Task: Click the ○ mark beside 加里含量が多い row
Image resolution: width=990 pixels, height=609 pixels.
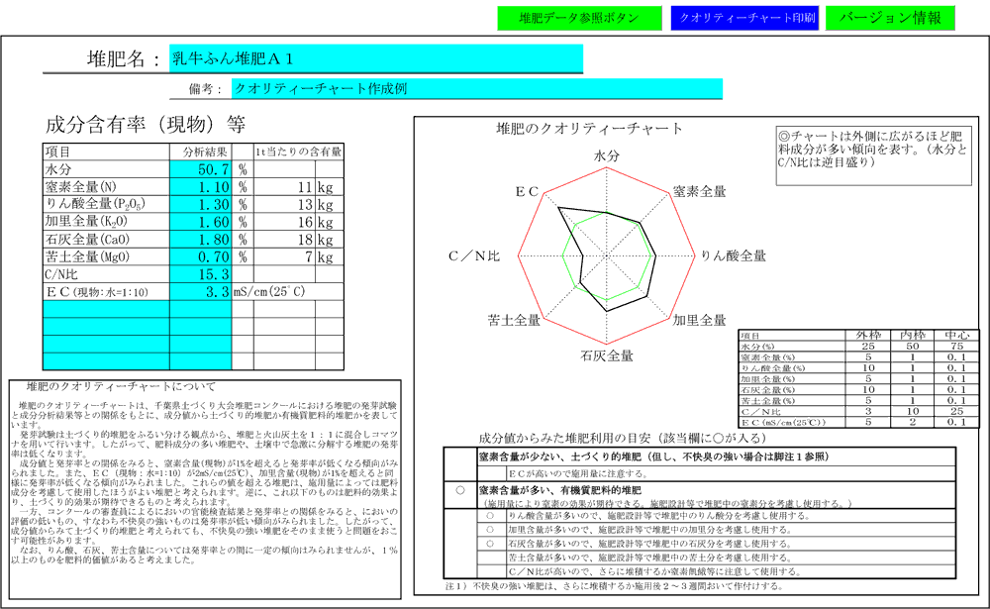Action: tap(490, 530)
